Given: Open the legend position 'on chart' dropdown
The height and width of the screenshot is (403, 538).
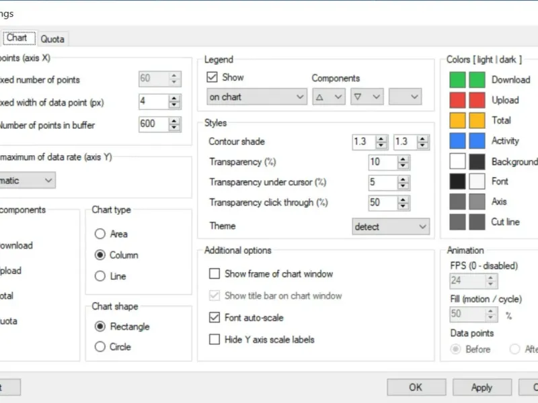Looking at the screenshot, I should click(257, 97).
